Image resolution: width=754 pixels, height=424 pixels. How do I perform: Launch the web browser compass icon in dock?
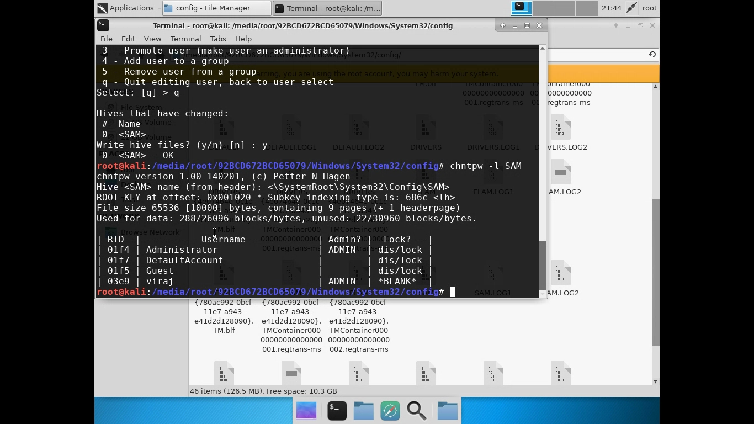pos(390,411)
